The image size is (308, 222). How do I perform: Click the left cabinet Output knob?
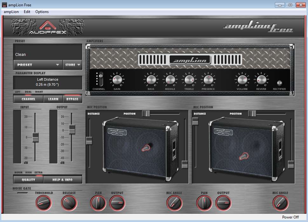point(117,203)
